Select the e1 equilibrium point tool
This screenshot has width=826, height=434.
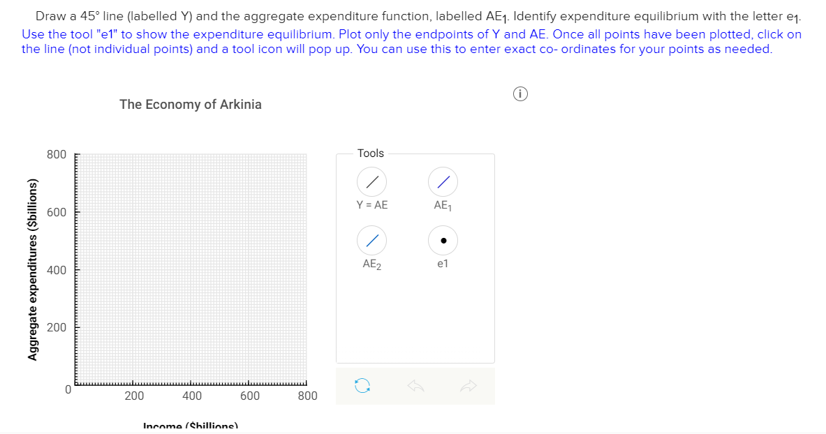click(x=443, y=240)
